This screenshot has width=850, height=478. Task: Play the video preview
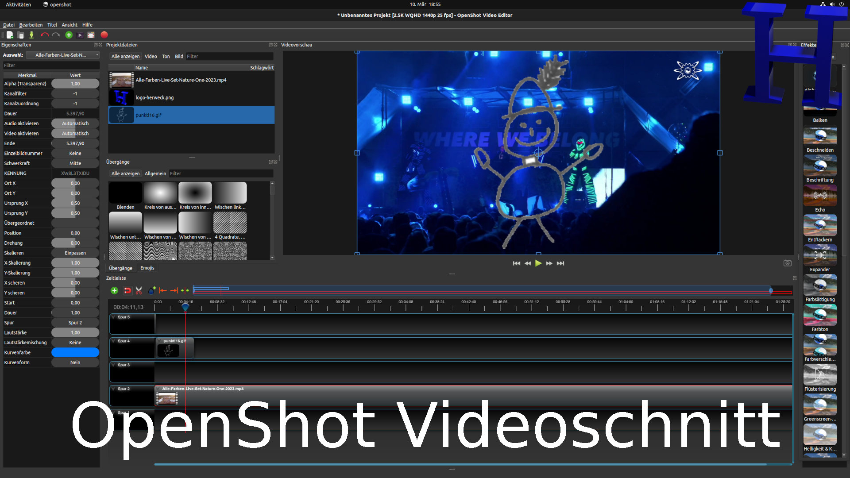pyautogui.click(x=538, y=263)
